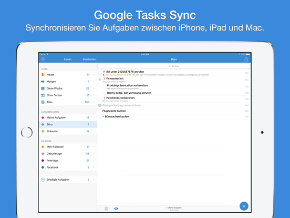Click the Listen title in the sidebar
Image resolution: width=290 pixels, height=218 pixels.
[68, 60]
